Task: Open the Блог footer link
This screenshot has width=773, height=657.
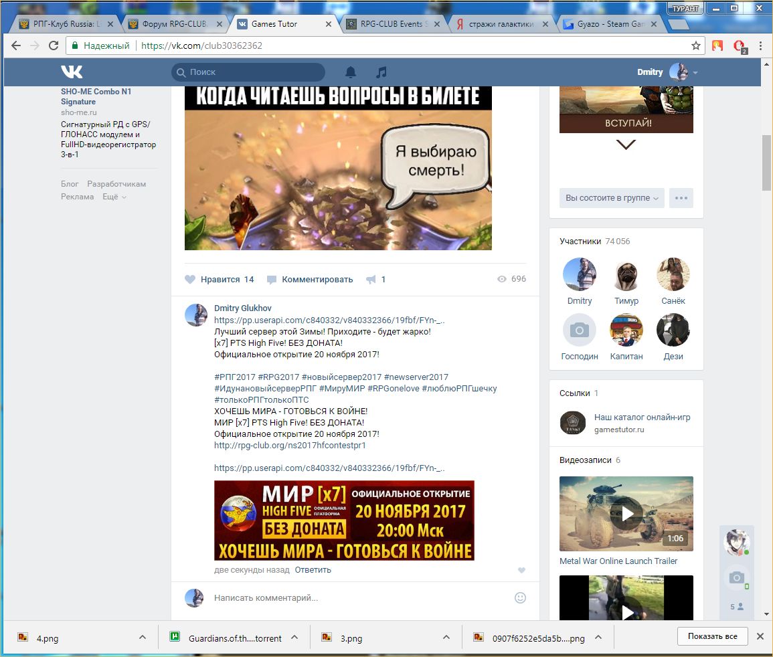Action: pyautogui.click(x=70, y=184)
